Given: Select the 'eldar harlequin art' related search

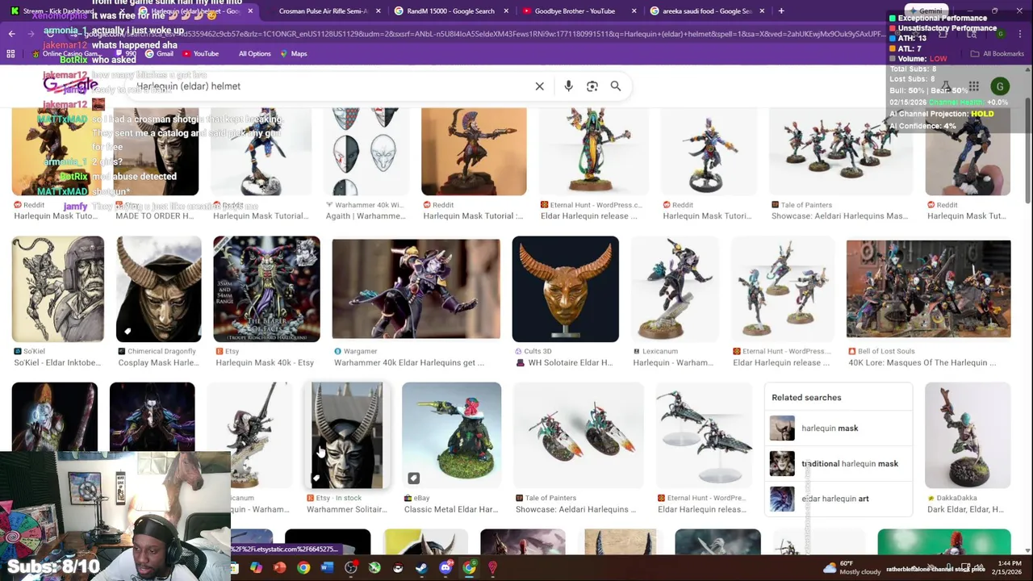Looking at the screenshot, I should 838,499.
